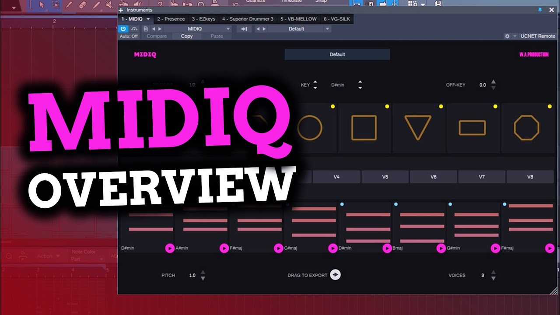Toggle yellow dot on square shape cell
This screenshot has height=315, width=560.
point(387,106)
